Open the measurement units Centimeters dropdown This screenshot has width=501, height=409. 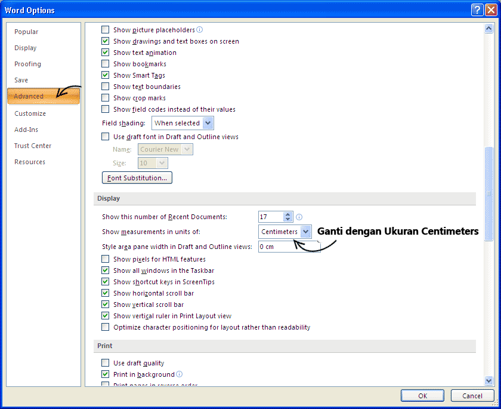point(306,232)
